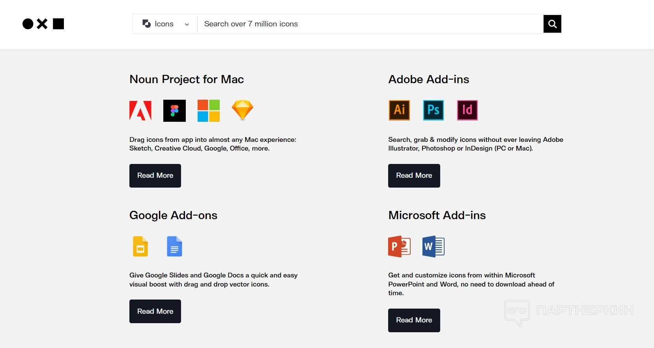Click the Google Slides icon
Viewport: 654px width, 348px height.
coord(140,246)
